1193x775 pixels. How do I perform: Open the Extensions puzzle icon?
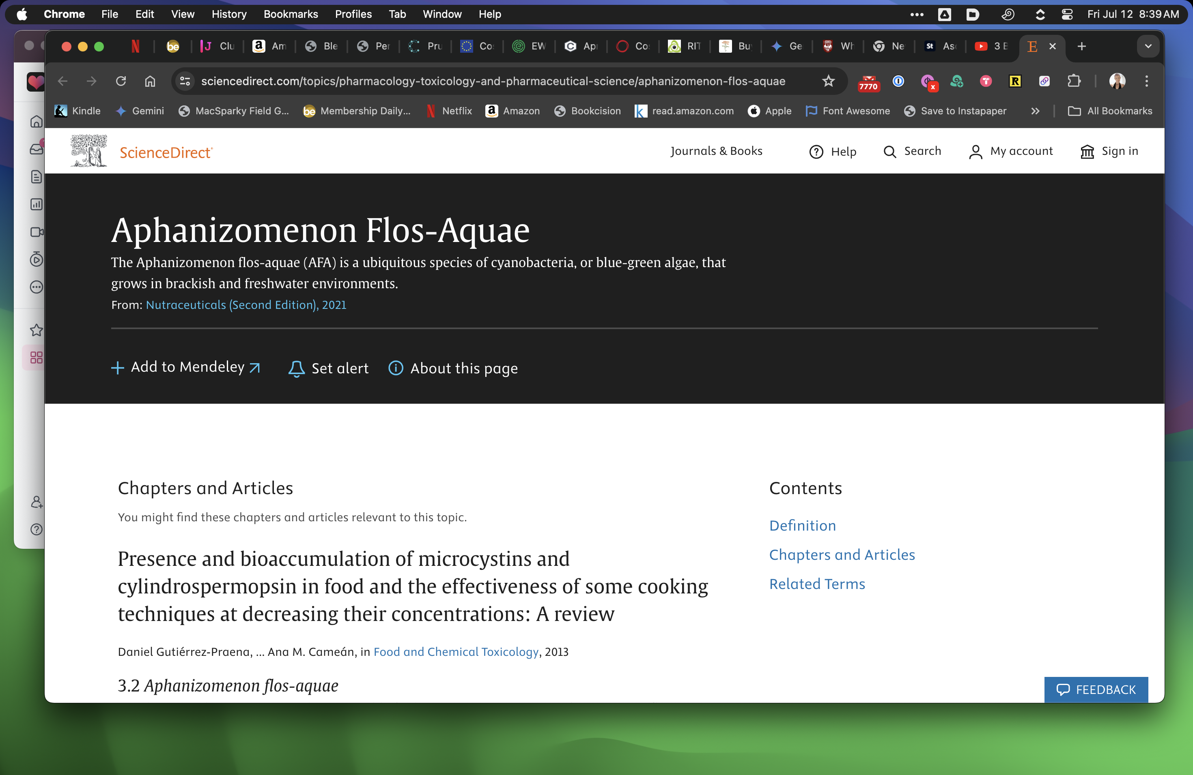[x=1074, y=81]
